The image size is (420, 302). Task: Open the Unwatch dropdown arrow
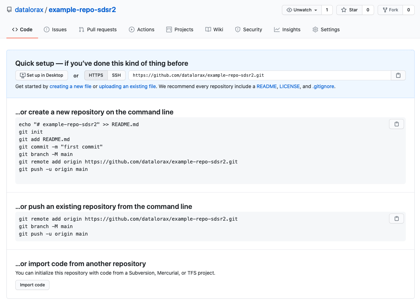(x=316, y=10)
